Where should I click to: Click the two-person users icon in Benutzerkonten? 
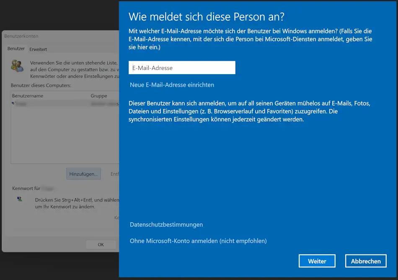[x=17, y=66]
